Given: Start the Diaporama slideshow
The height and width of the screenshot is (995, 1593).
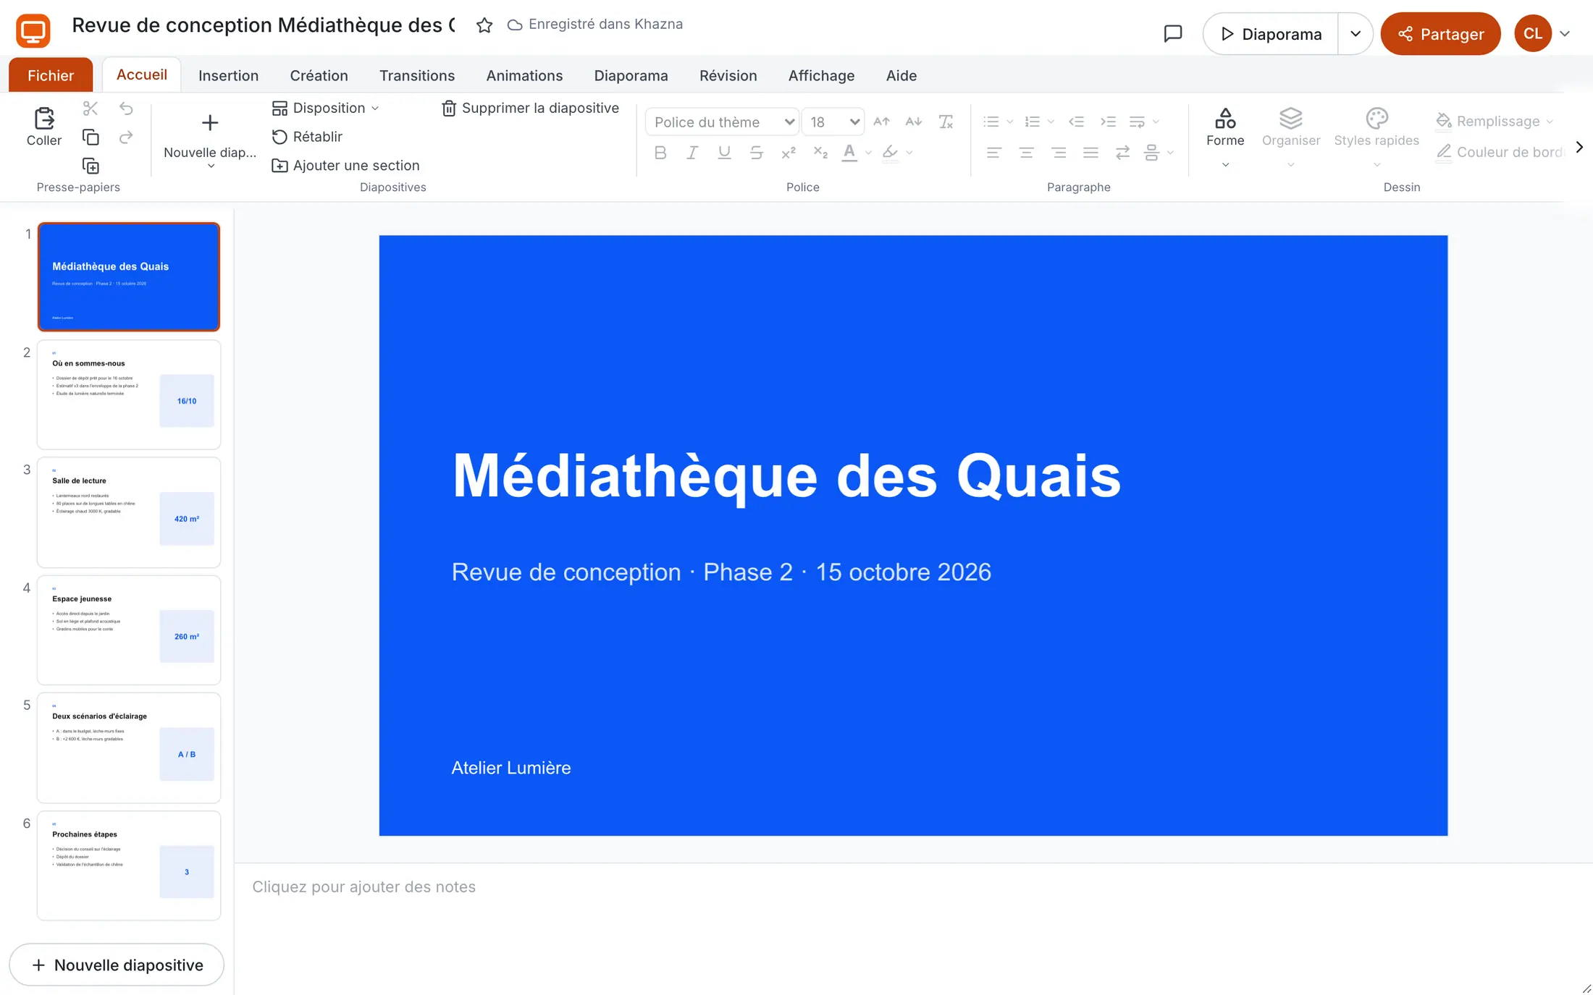Looking at the screenshot, I should click(x=1271, y=33).
